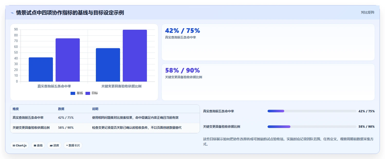The height and width of the screenshot is (159, 385).
Task: Click the 真实查询前五条命中率 progress bar
Action: tap(312, 111)
